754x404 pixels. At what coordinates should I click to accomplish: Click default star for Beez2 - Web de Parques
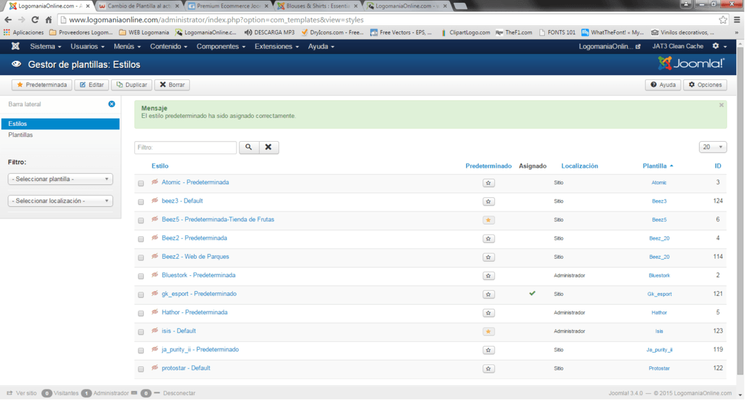click(x=488, y=257)
